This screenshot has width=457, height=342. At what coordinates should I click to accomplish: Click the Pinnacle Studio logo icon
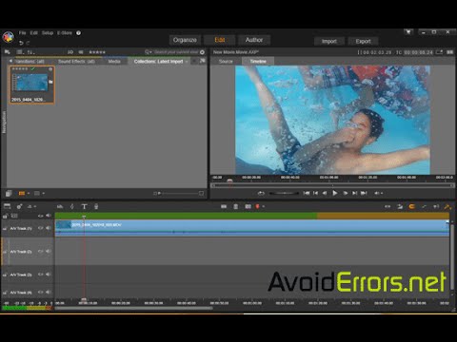[x=9, y=38]
